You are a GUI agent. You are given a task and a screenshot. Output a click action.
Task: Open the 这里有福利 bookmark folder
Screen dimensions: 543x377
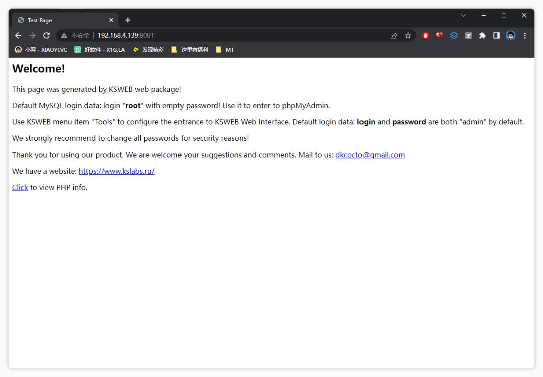click(x=190, y=50)
